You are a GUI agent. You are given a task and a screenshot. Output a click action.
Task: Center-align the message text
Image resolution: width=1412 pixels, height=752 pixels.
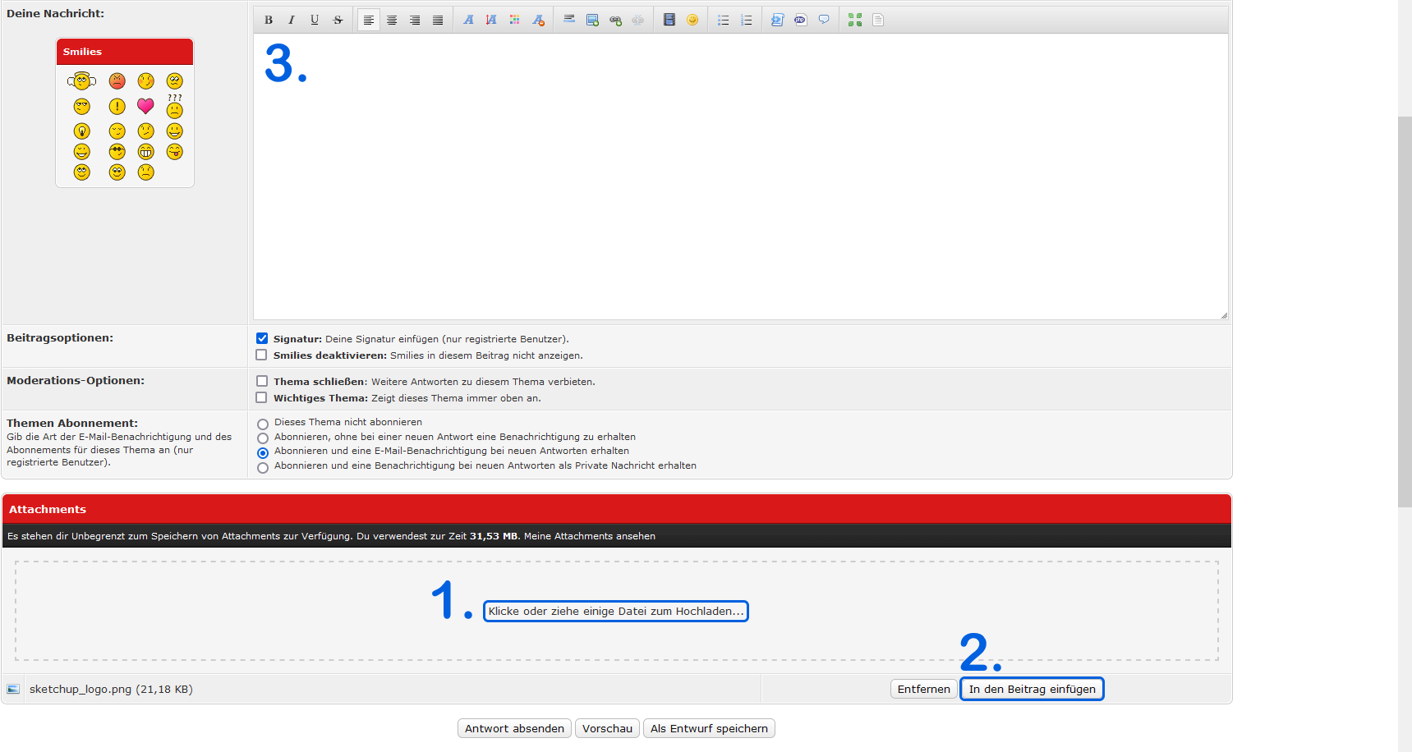(x=392, y=20)
